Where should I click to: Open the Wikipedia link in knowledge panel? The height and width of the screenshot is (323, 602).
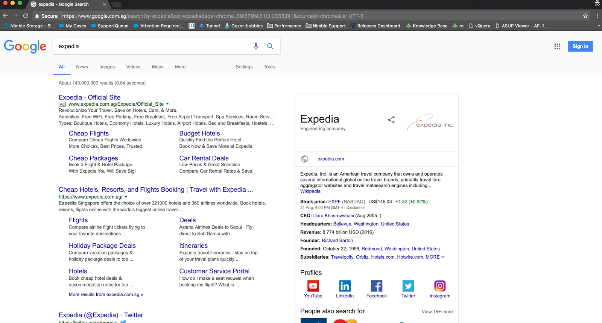310,191
